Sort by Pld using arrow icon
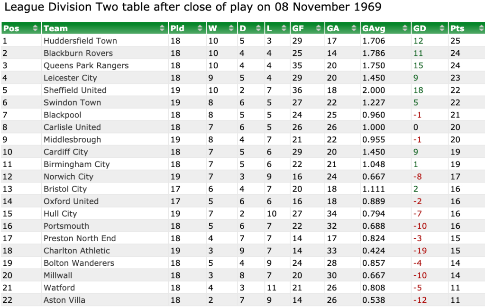The image size is (485, 307). click(x=200, y=28)
